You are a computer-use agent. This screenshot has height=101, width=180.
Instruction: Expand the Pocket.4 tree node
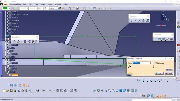(5, 72)
